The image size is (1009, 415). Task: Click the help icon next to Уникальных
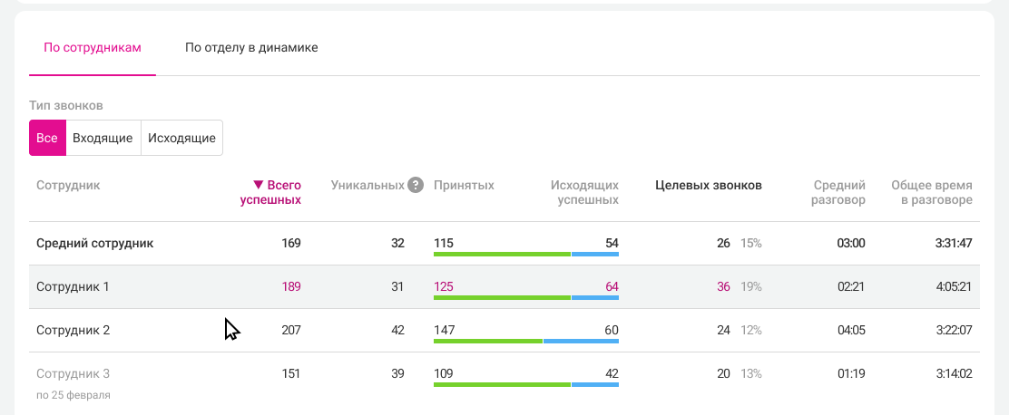[x=416, y=186]
